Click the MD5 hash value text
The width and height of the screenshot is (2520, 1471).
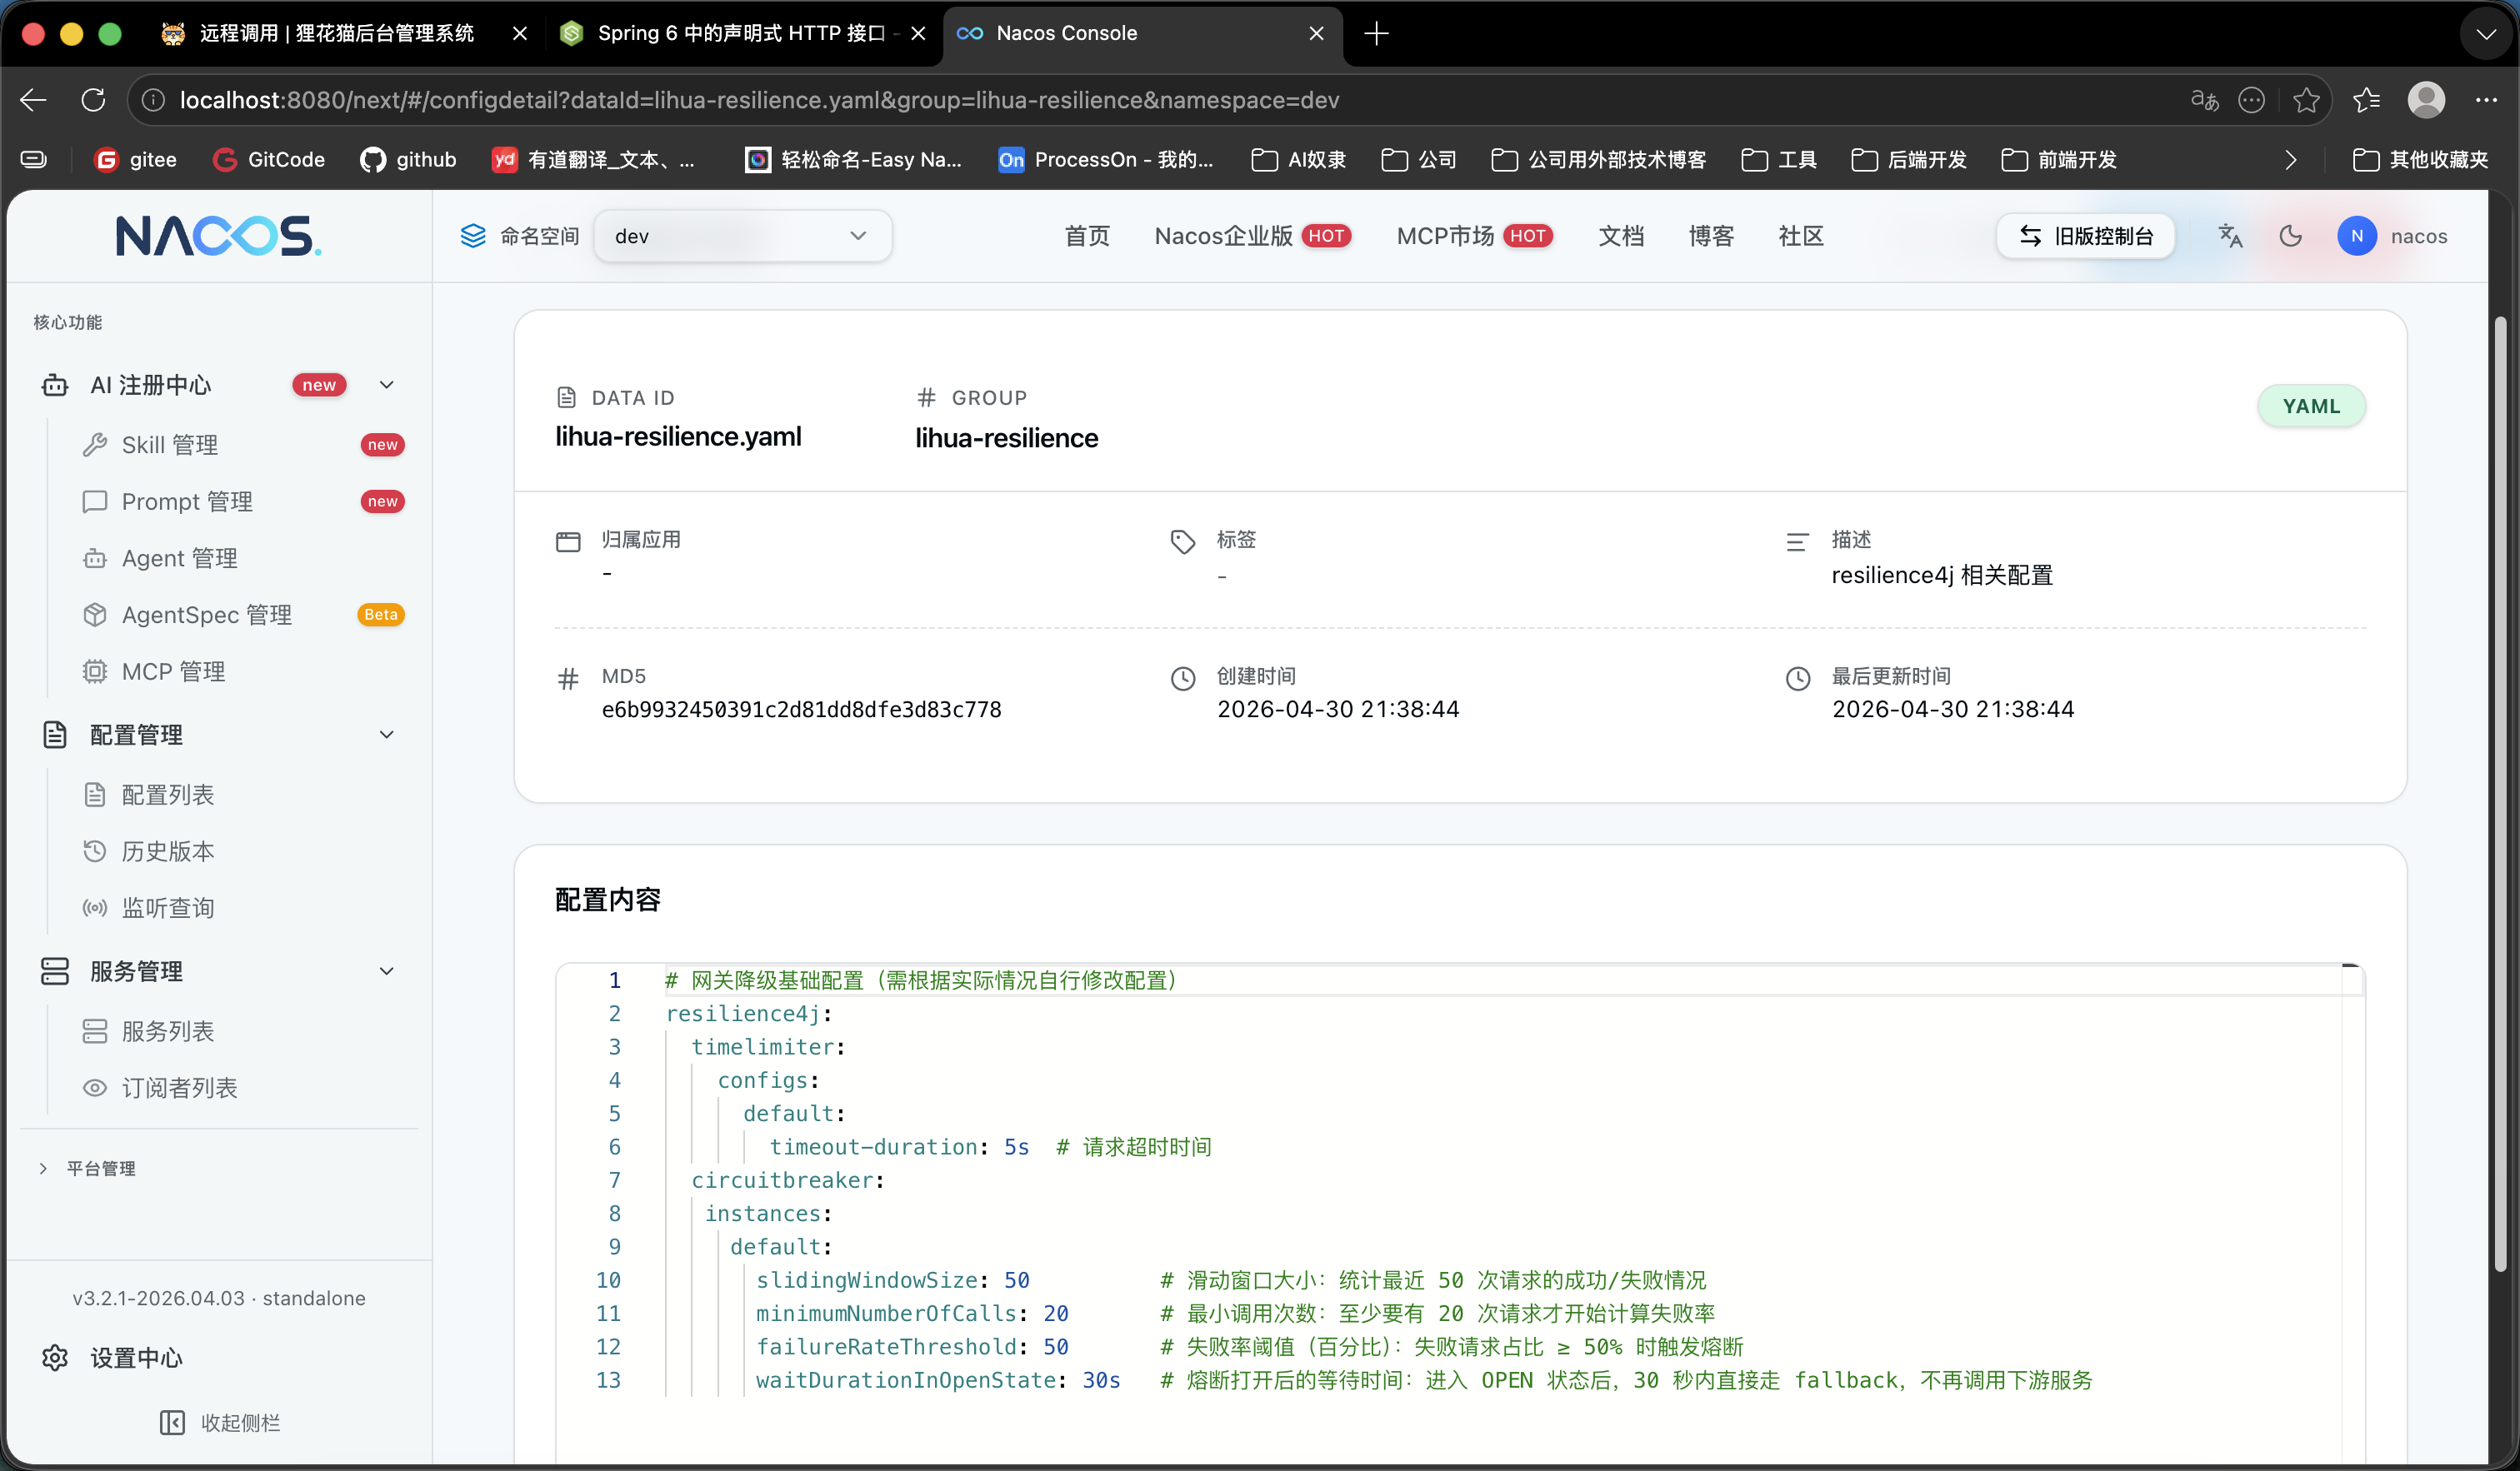[x=801, y=710]
